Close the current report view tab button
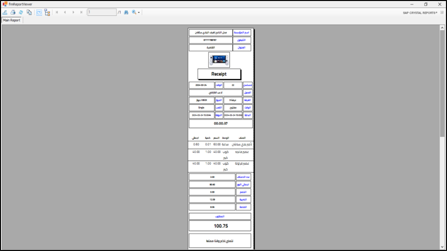The width and height of the screenshot is (447, 251). click(442, 12)
